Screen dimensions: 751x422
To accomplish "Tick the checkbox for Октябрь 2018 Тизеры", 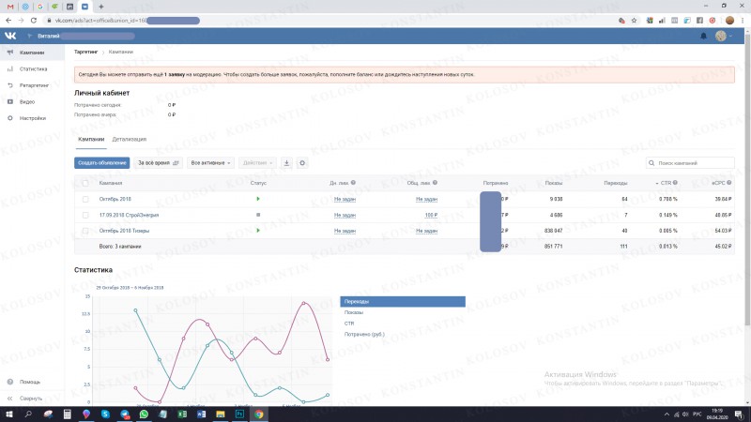I will tap(85, 231).
